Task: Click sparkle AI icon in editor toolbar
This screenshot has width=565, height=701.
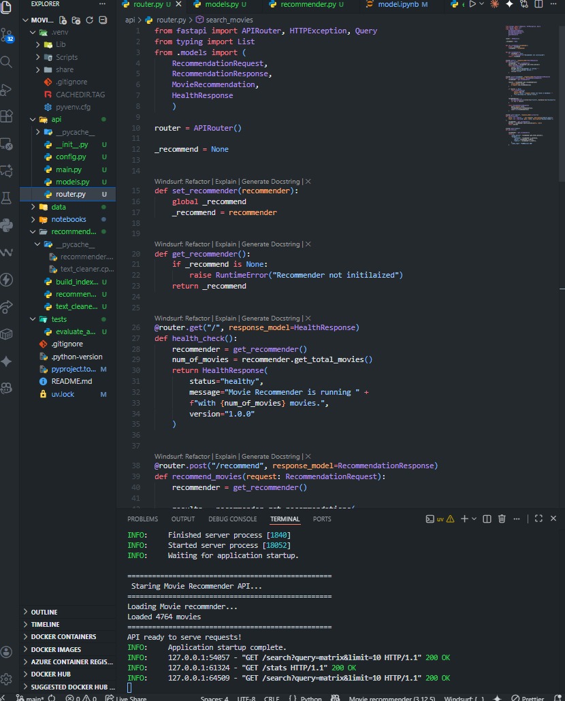Action: (x=509, y=4)
